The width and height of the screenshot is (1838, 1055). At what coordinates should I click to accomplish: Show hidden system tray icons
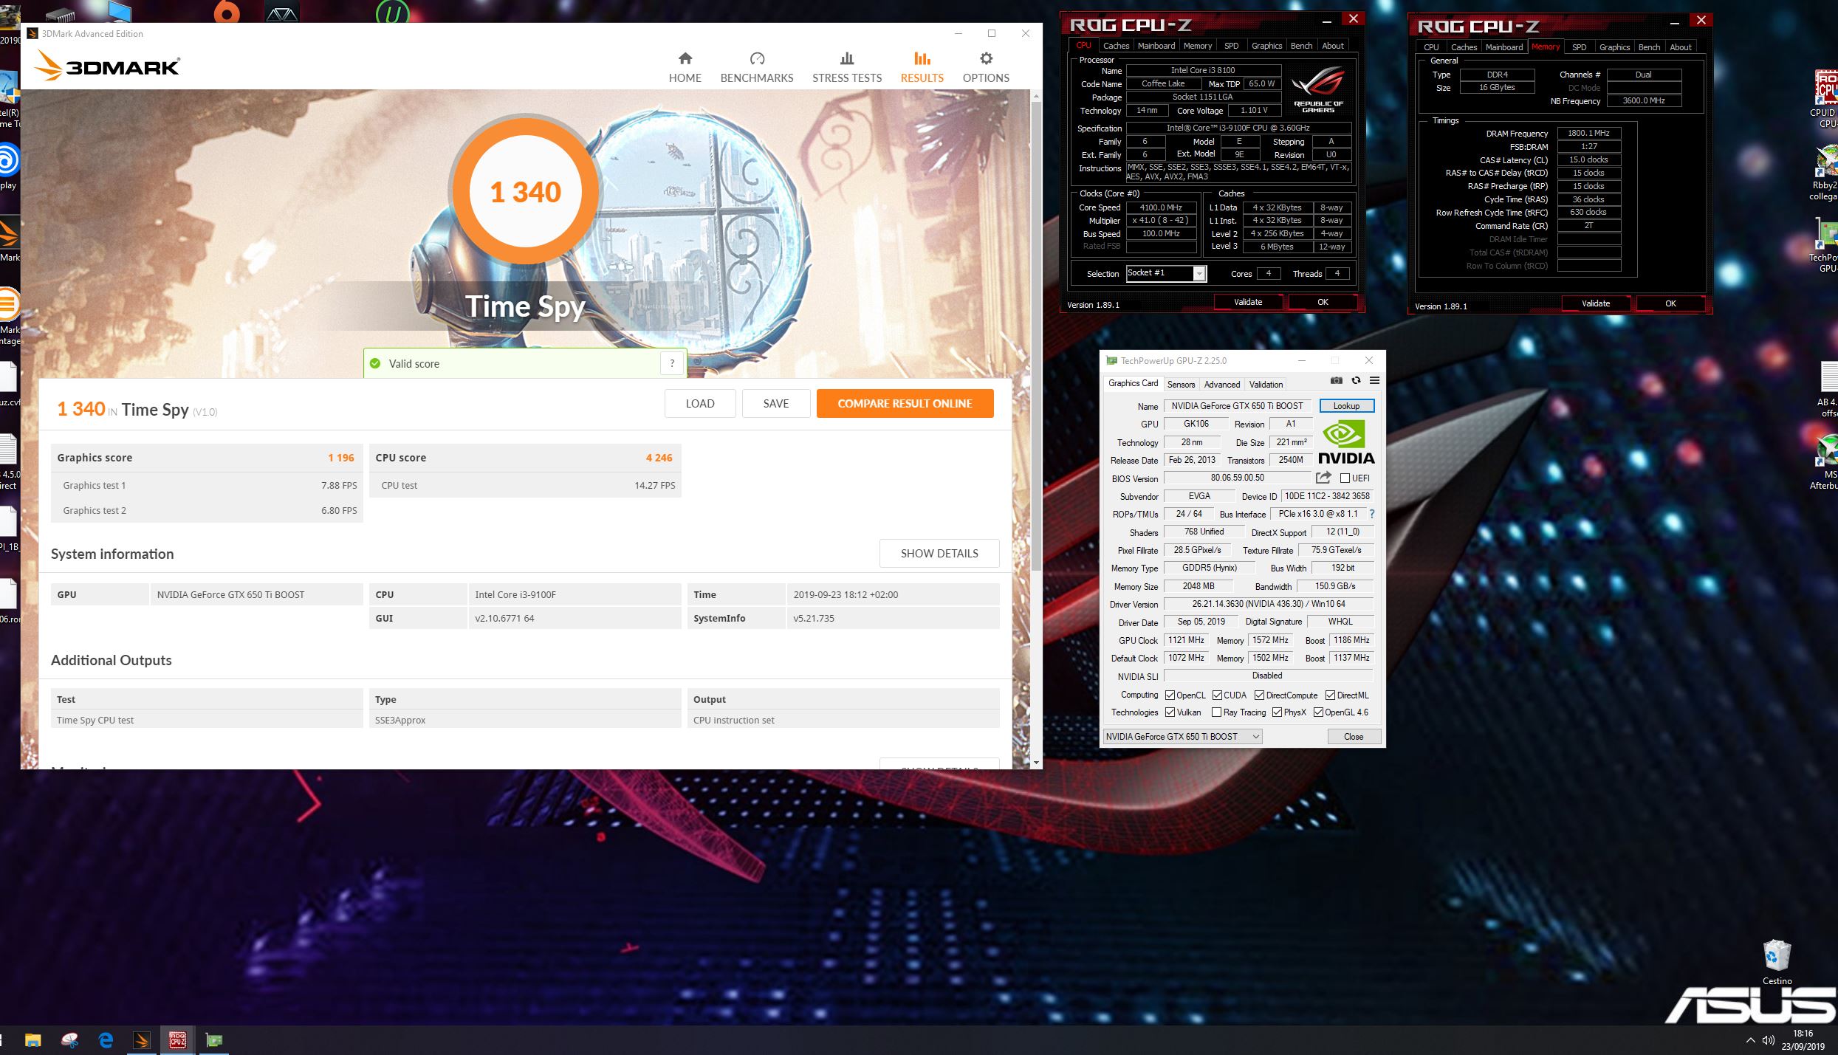(1750, 1040)
